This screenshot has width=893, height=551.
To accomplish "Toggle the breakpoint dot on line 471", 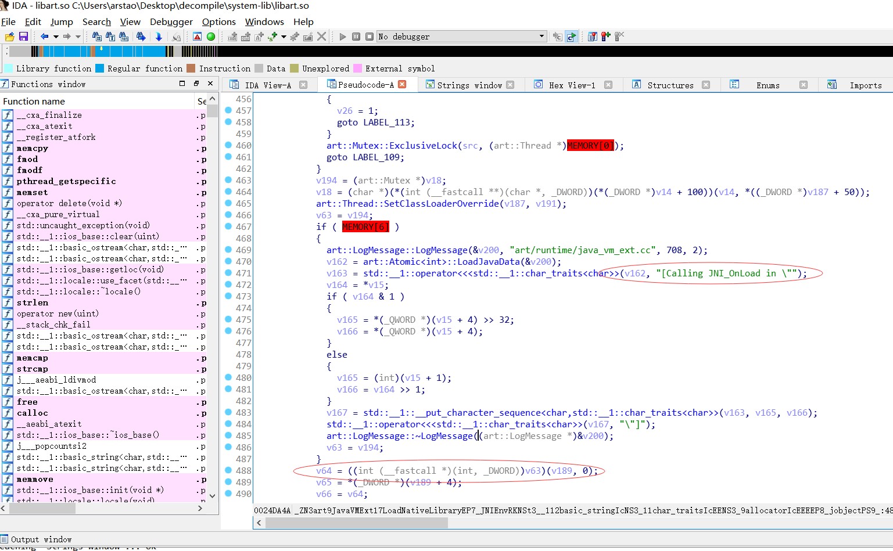I will click(228, 273).
